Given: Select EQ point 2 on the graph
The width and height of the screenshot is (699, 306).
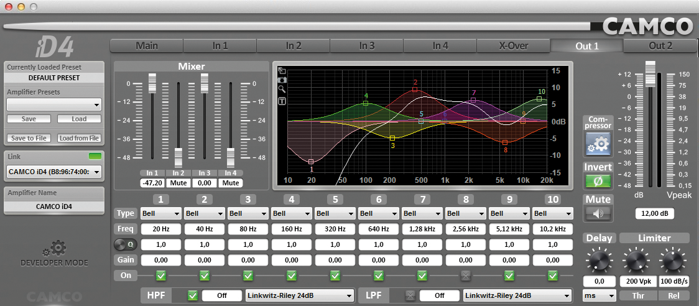Looking at the screenshot, I should tap(415, 90).
